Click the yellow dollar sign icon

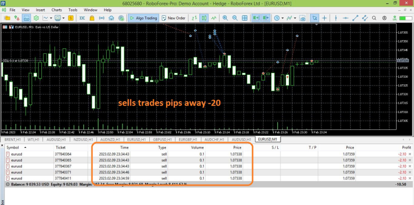[70, 18]
